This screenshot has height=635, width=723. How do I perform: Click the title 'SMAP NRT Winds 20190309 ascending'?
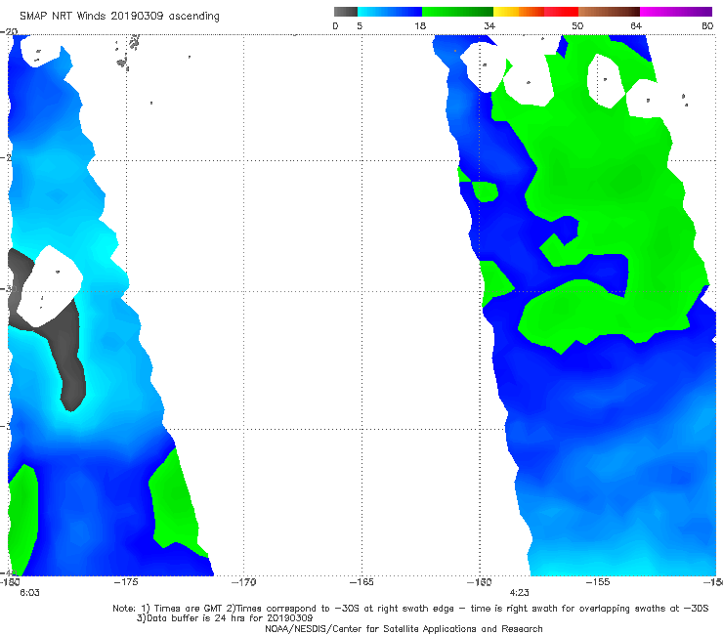point(119,16)
